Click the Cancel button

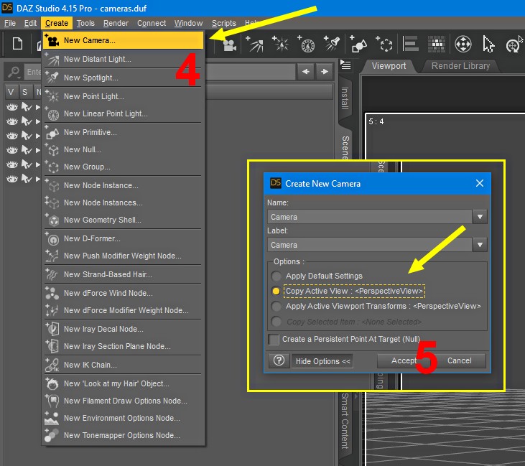[460, 360]
